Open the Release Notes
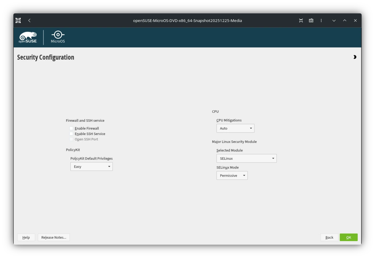The image size is (375, 258). point(53,237)
